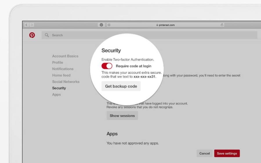The width and height of the screenshot is (261, 163).
Task: Click the padlock icon in address bar
Action: pyautogui.click(x=157, y=25)
